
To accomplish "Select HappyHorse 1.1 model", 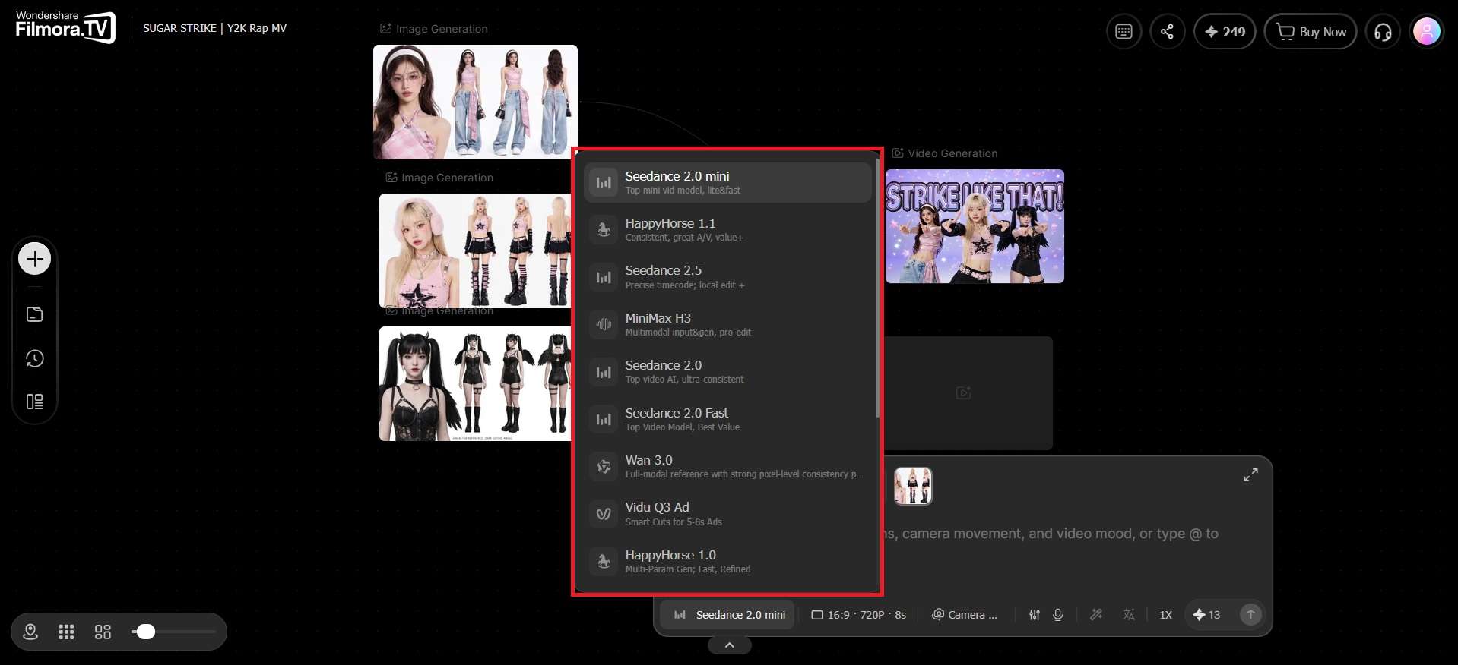I will (727, 229).
